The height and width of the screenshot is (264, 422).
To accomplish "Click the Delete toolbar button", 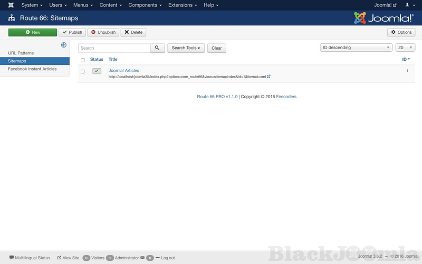I will 133,32.
